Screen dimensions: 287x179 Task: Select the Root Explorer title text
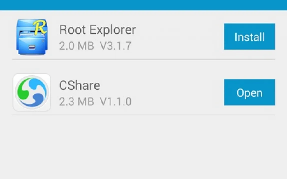click(x=97, y=29)
